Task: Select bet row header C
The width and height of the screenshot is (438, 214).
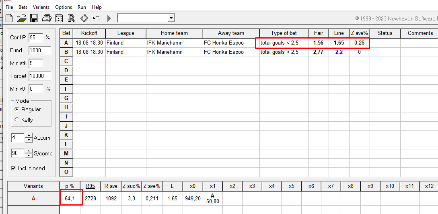Action: coord(66,61)
